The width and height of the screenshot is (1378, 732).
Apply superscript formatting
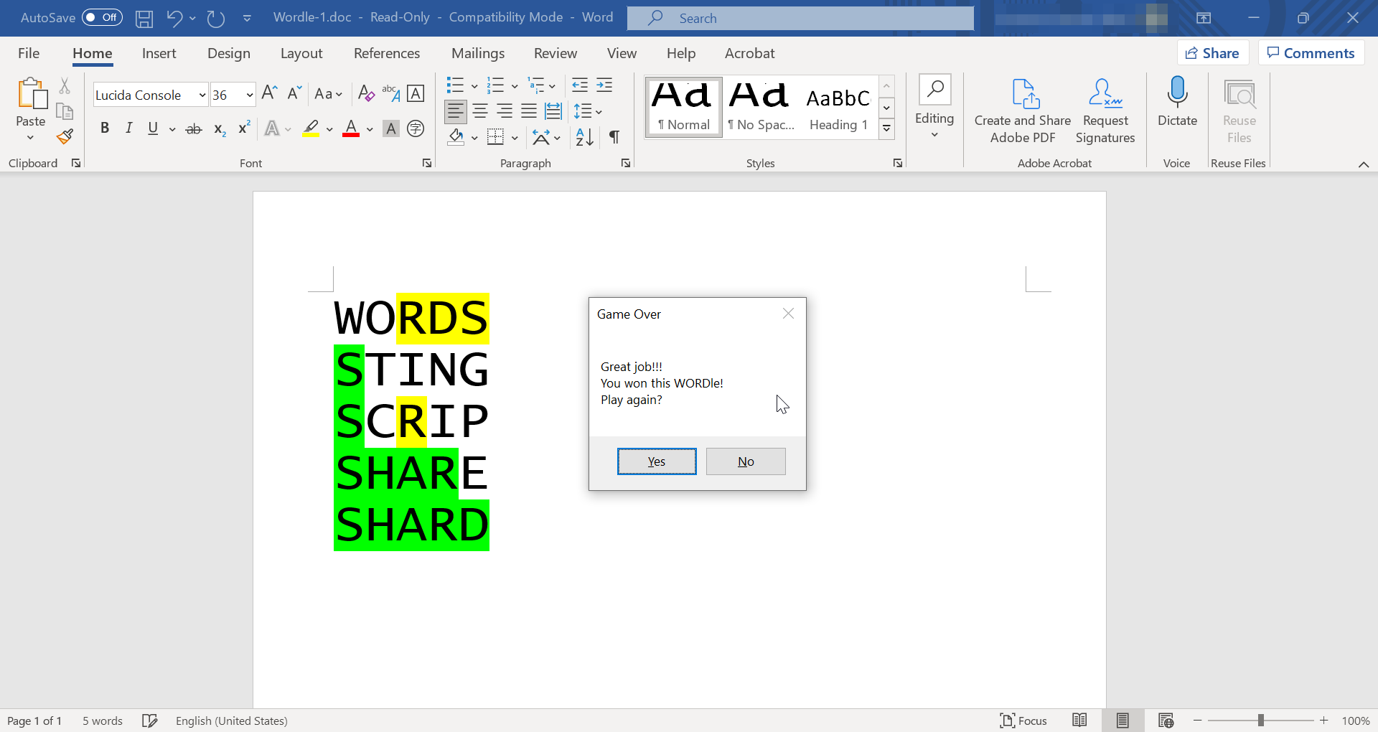244,128
